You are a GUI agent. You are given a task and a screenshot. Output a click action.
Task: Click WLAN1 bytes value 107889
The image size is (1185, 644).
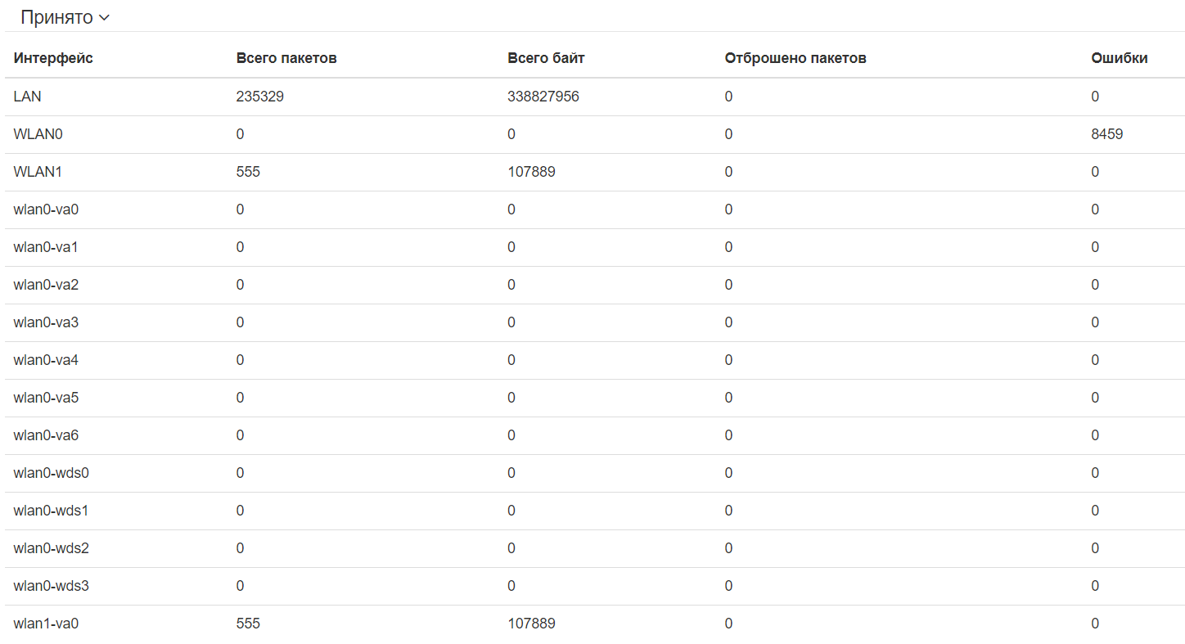[531, 172]
